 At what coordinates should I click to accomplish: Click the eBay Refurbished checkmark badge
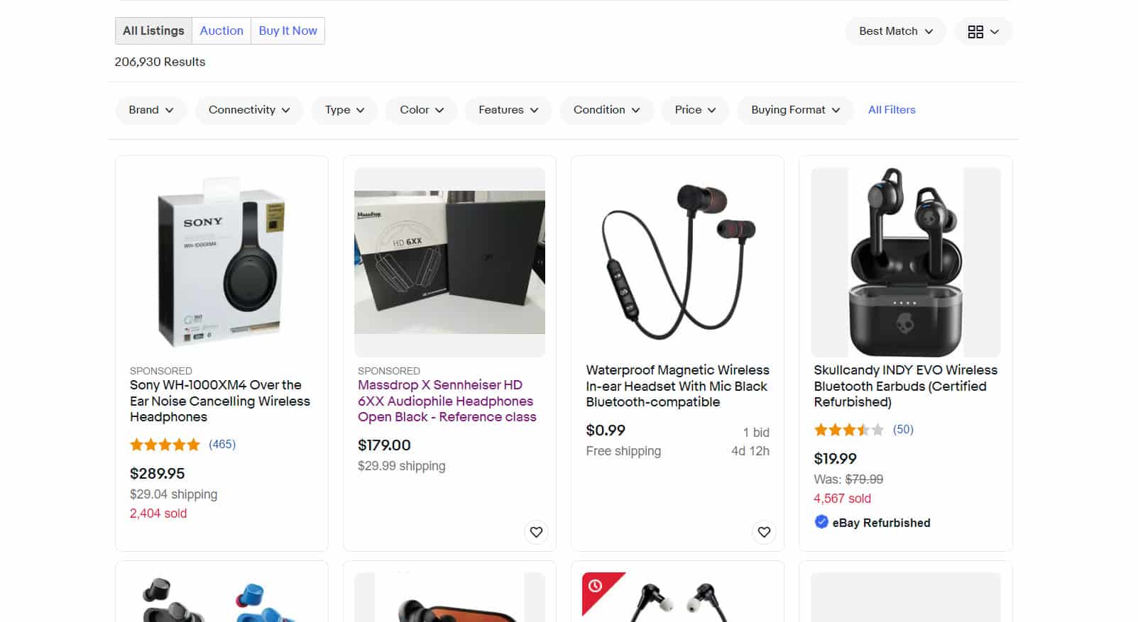tap(821, 522)
